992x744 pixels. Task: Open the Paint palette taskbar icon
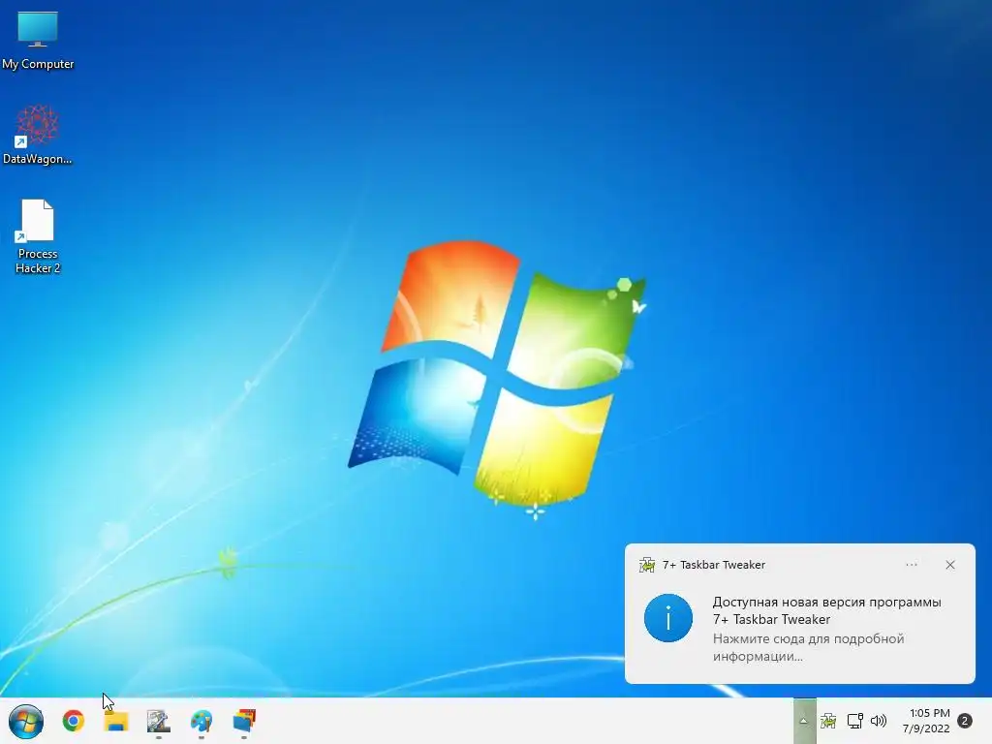201,721
